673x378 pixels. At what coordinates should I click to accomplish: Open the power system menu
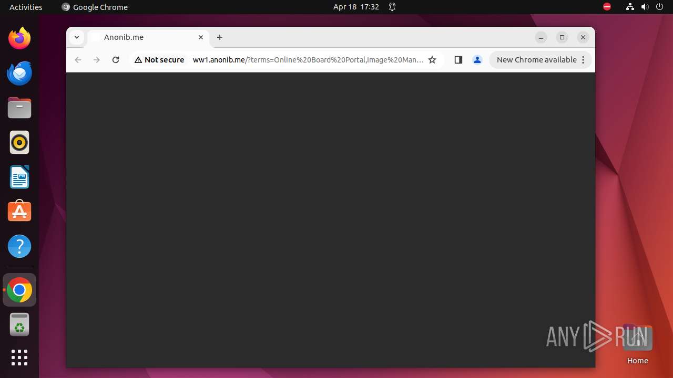(x=659, y=7)
